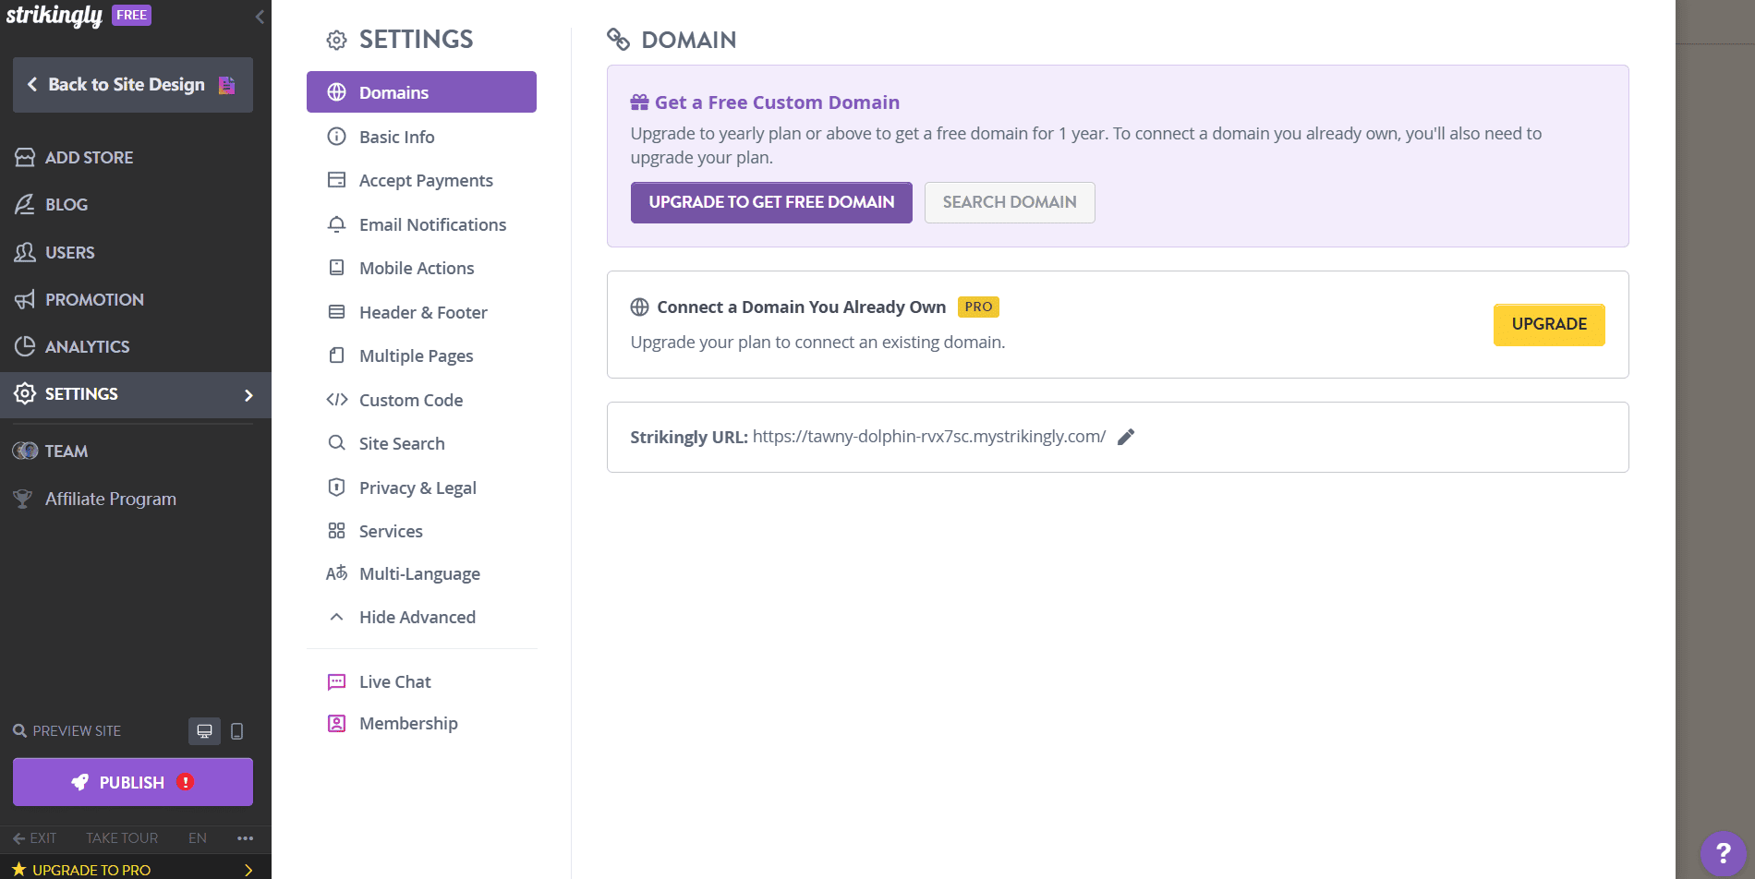Image resolution: width=1755 pixels, height=879 pixels.
Task: Click the Membership person icon
Action: (x=337, y=723)
